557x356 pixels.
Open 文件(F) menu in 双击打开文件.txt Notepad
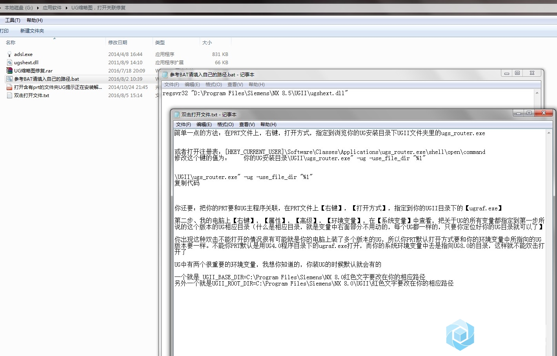[x=183, y=125]
